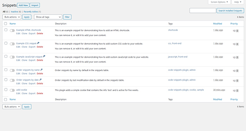Viewport: 246px width, 131px height.
Task: Tick the select-all checkbox in the table footer
Action: click(6, 99)
